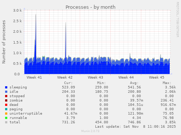
Task: Click zombie max value 236.41
Action: click(x=167, y=100)
